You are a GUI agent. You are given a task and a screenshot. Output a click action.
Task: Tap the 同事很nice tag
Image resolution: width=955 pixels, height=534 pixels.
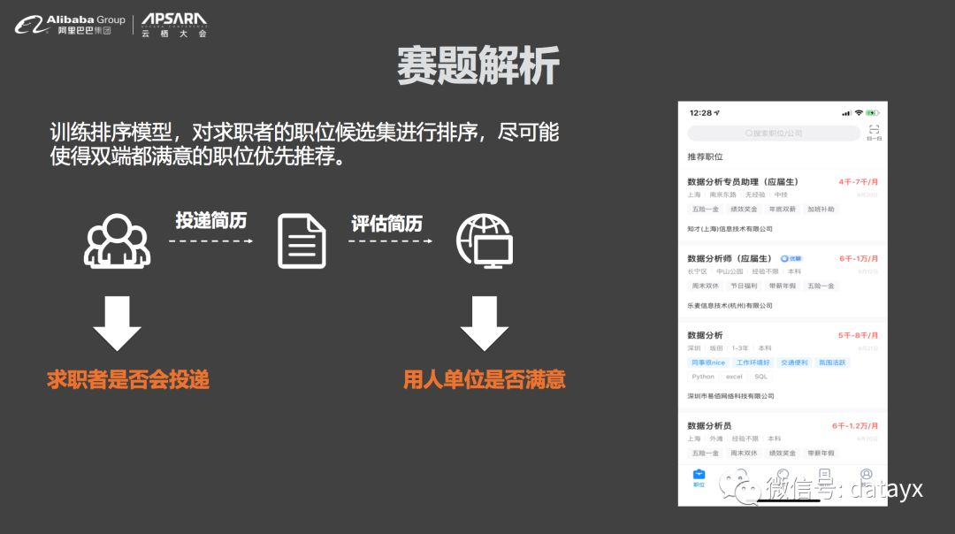(x=708, y=362)
